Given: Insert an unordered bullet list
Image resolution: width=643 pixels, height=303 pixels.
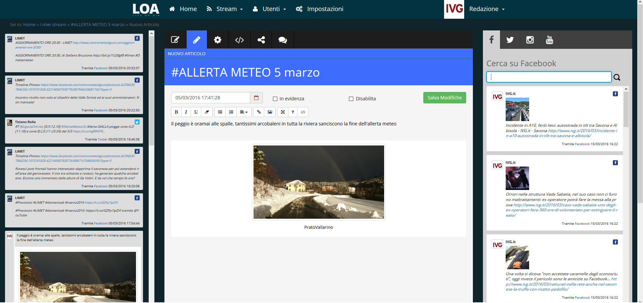Looking at the screenshot, I should [220, 112].
